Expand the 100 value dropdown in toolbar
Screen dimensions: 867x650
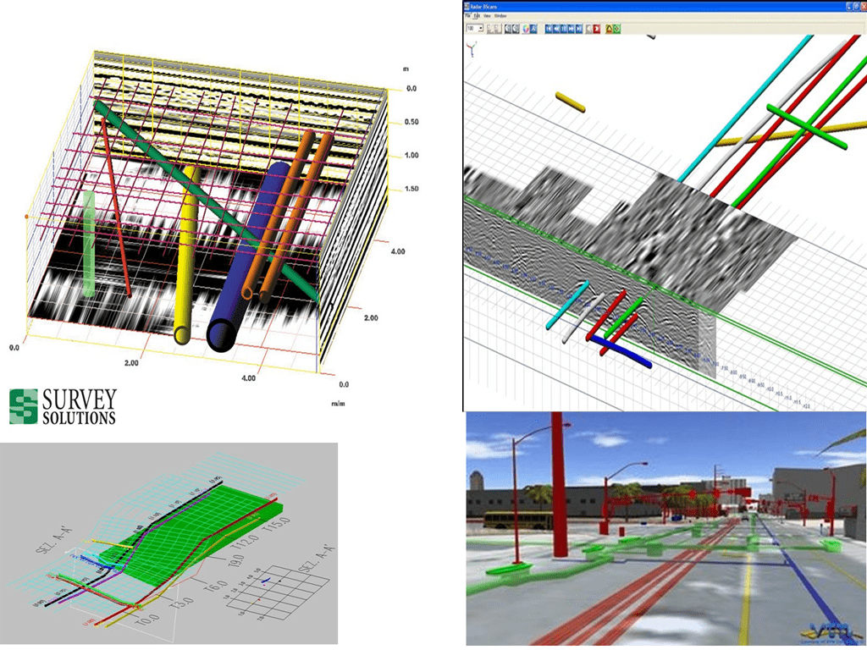tap(481, 29)
